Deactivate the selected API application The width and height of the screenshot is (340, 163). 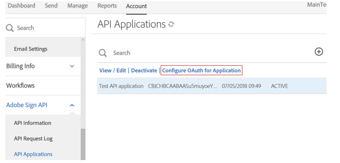(x=144, y=71)
